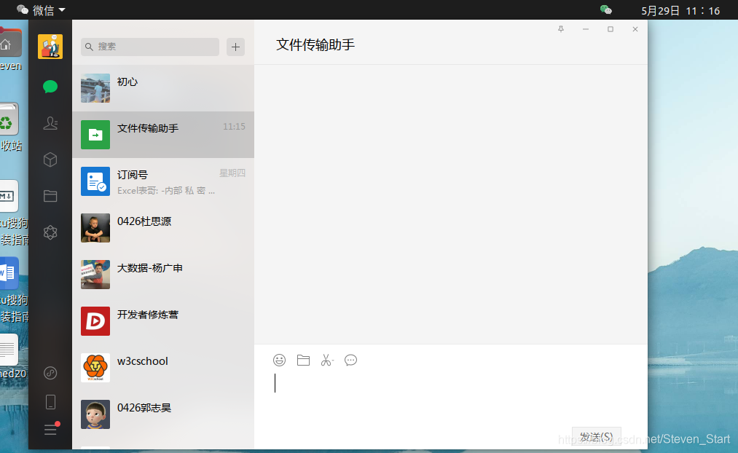Select the screenshot scissors tool

tap(326, 360)
